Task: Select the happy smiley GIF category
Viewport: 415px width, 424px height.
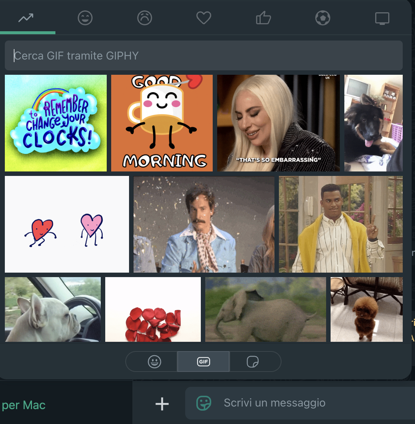Action: pos(85,18)
